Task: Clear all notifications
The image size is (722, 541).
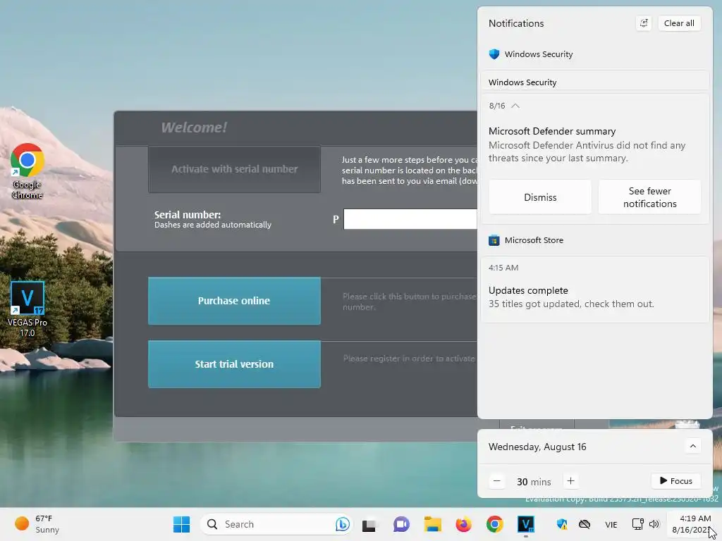Action: coord(679,23)
